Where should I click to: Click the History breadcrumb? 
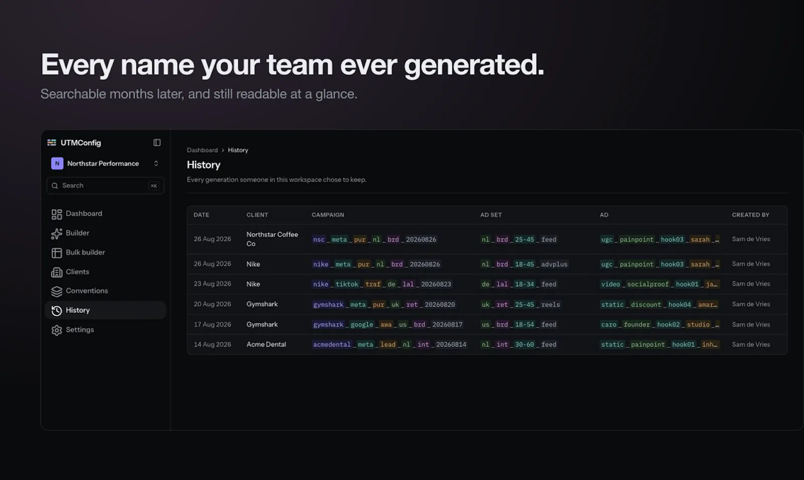(x=238, y=150)
